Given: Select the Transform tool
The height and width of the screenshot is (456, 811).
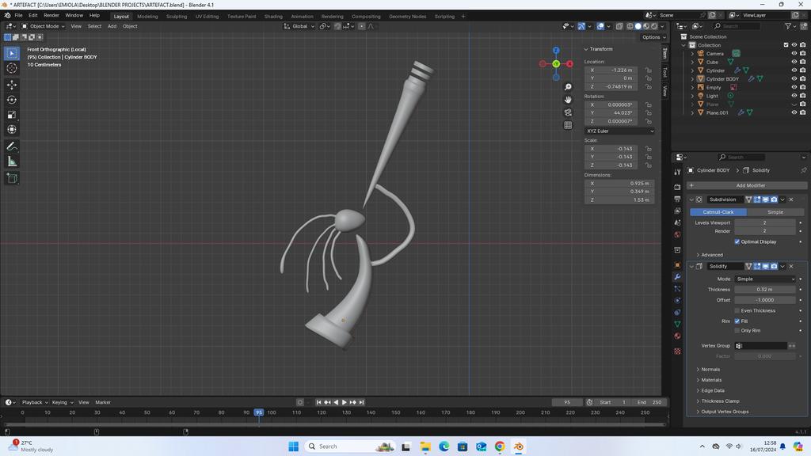Looking at the screenshot, I should (x=12, y=130).
